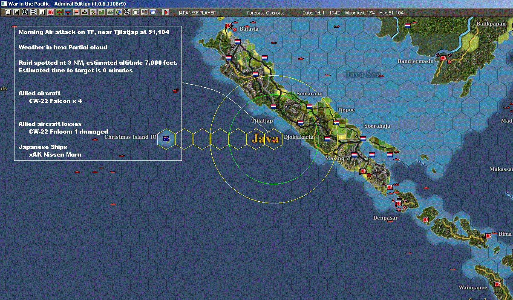
Task: Click the Waingapoe city label
Action: 473,288
